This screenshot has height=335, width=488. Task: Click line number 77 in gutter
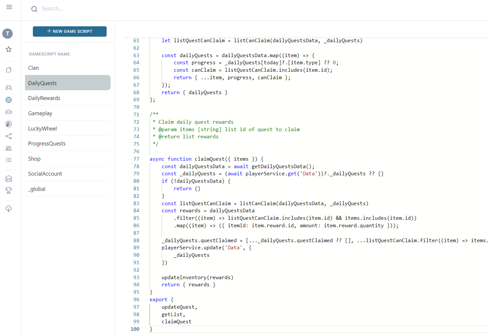click(136, 159)
